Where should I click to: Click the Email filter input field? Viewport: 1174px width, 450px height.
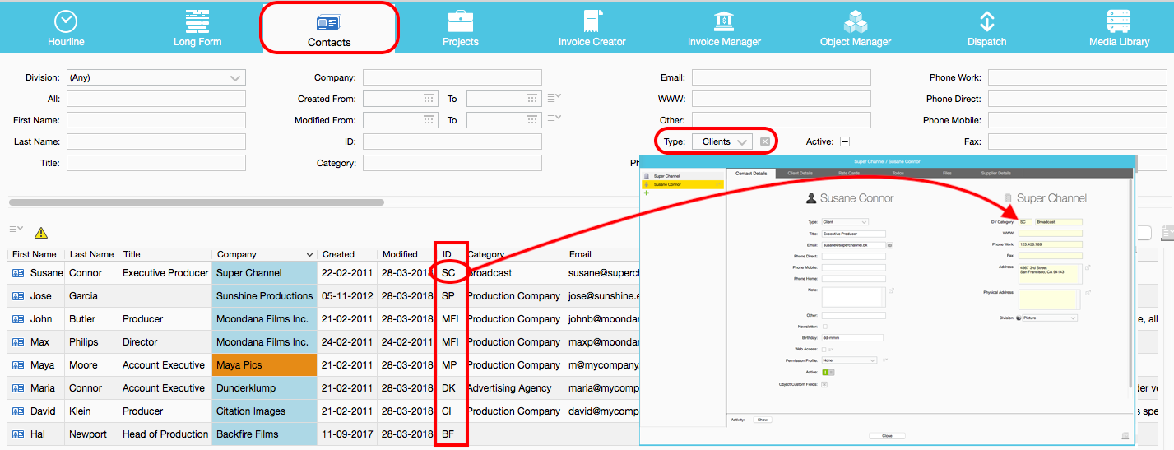click(x=782, y=77)
